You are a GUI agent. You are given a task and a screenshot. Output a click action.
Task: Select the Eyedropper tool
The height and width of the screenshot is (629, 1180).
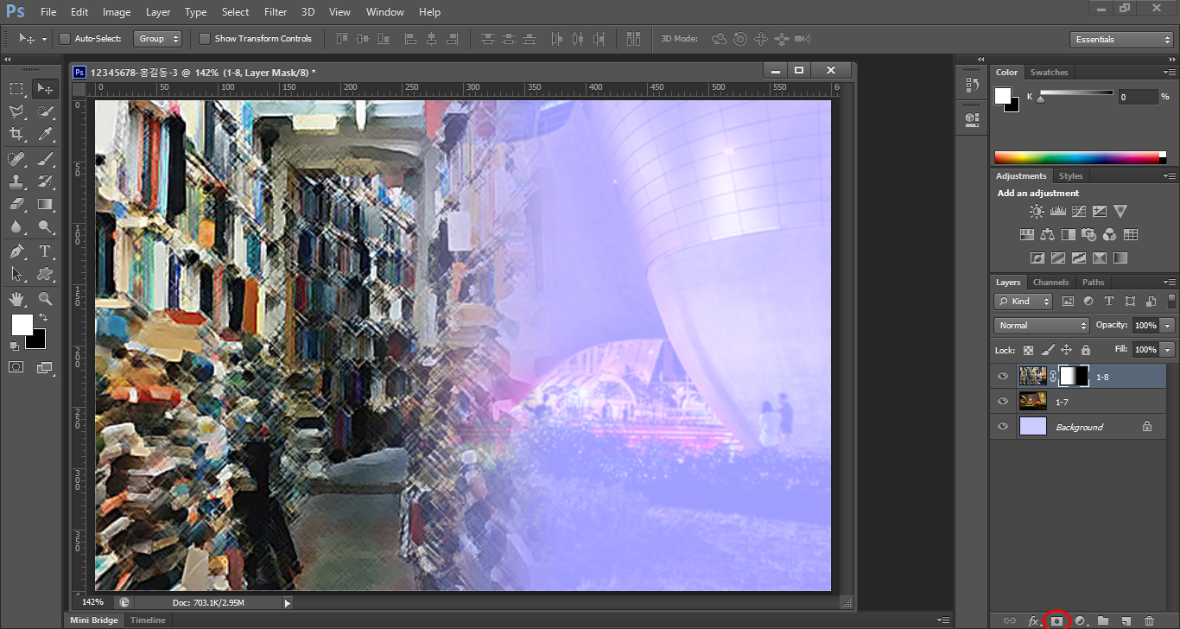point(45,134)
